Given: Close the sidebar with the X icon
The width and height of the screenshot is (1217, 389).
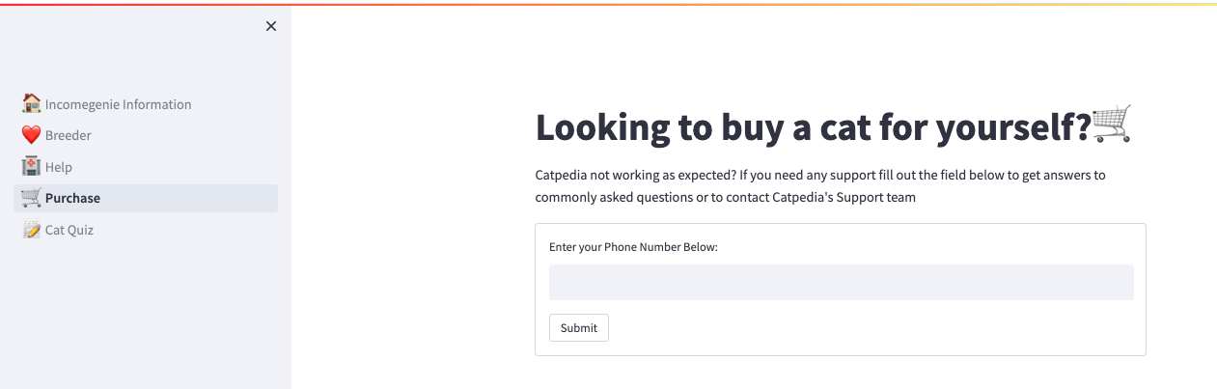Looking at the screenshot, I should [x=271, y=26].
